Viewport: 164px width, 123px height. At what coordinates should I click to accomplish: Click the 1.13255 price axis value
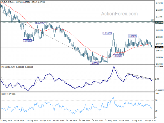point(159,3)
